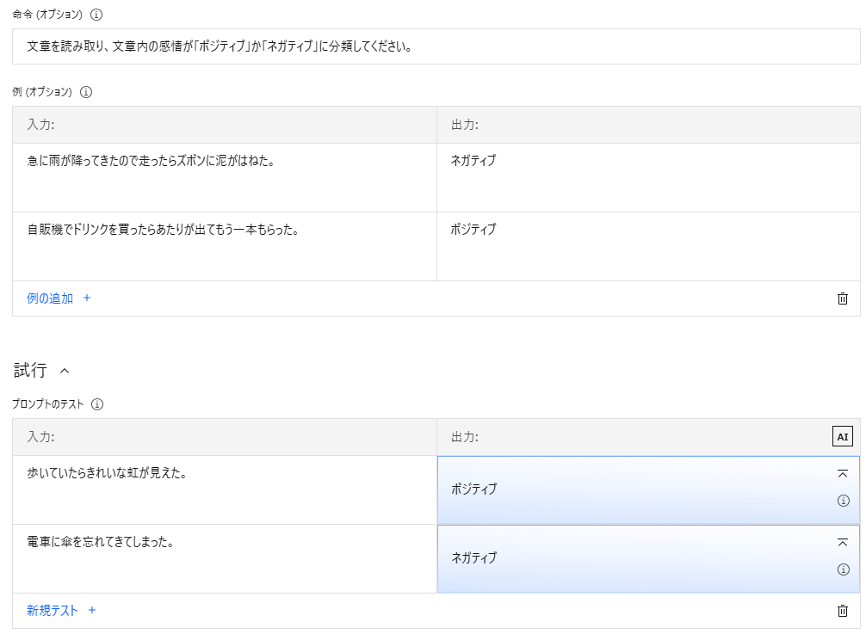Click the example output ネガティブ cell
Image resolution: width=866 pixels, height=634 pixels.
(648, 178)
